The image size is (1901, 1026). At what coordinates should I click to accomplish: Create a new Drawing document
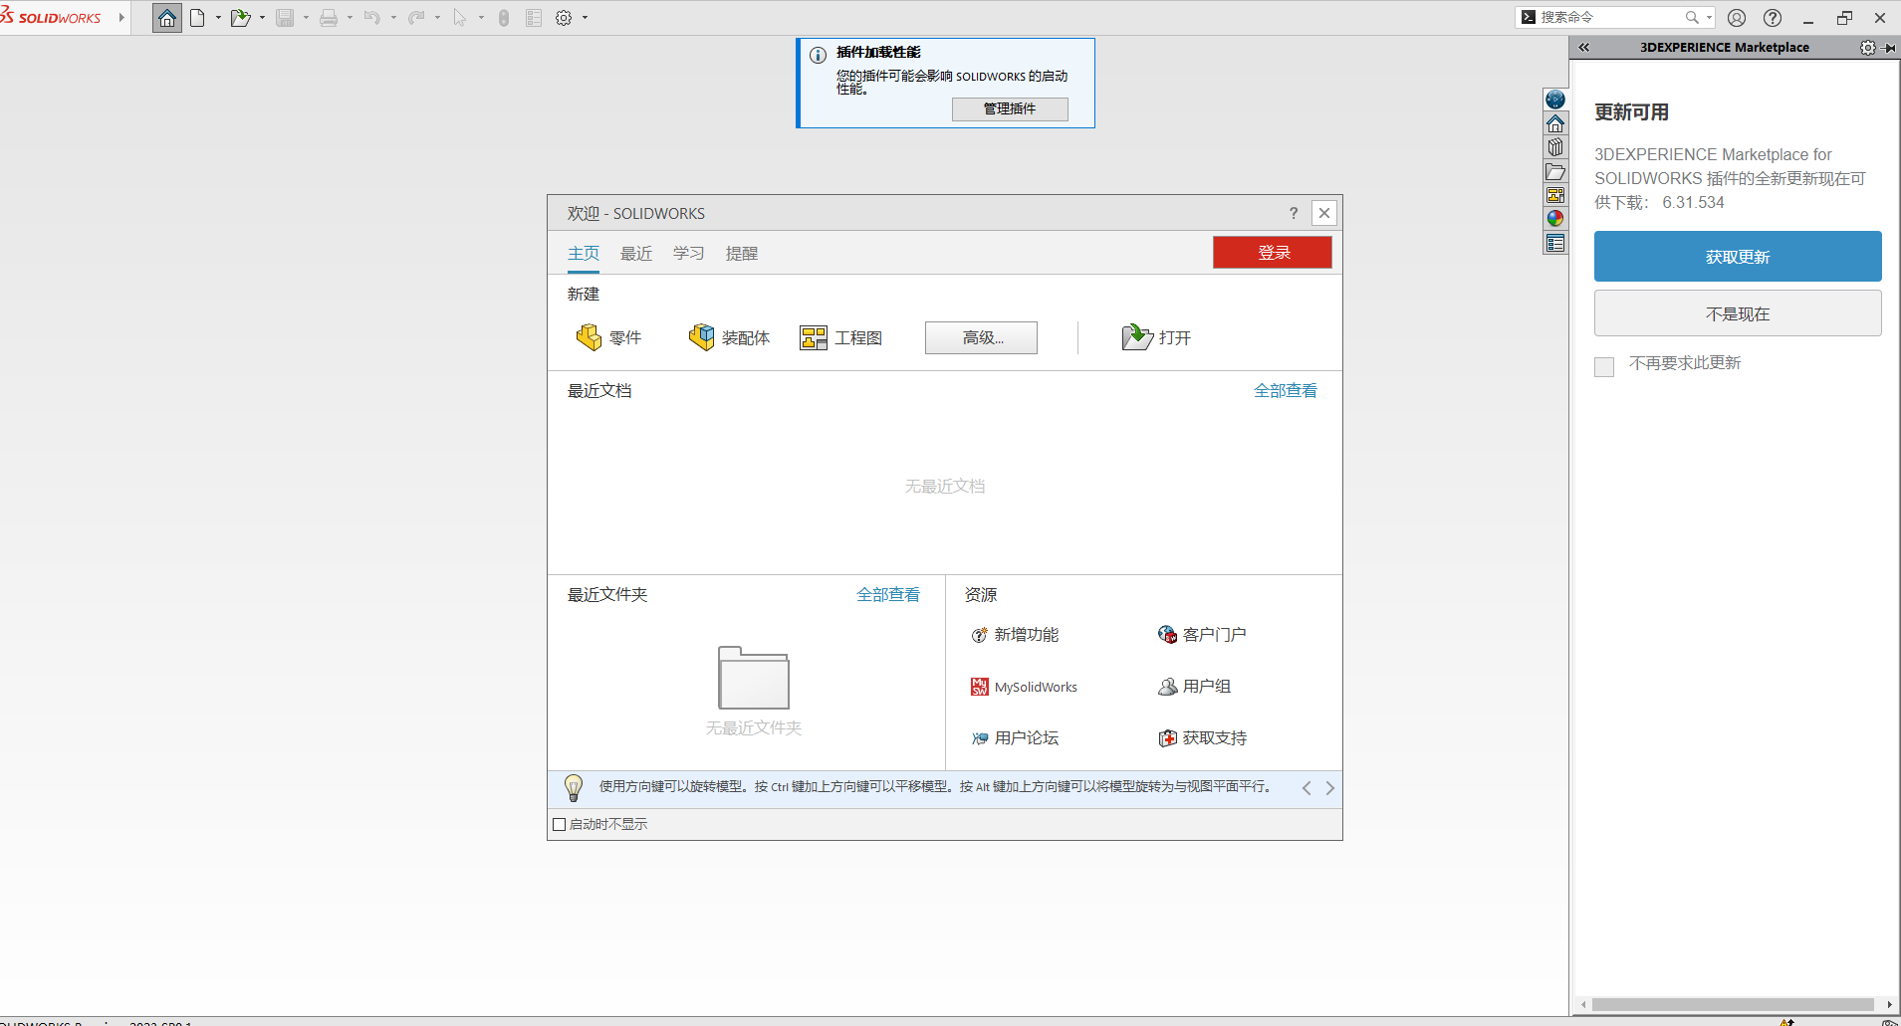point(814,336)
